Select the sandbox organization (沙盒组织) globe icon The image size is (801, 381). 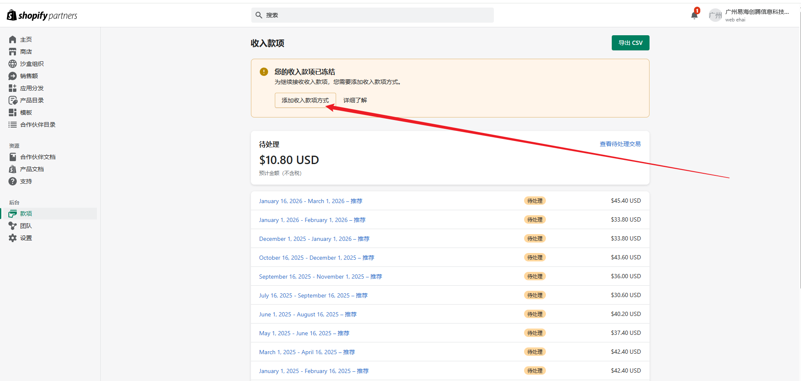pyautogui.click(x=13, y=64)
